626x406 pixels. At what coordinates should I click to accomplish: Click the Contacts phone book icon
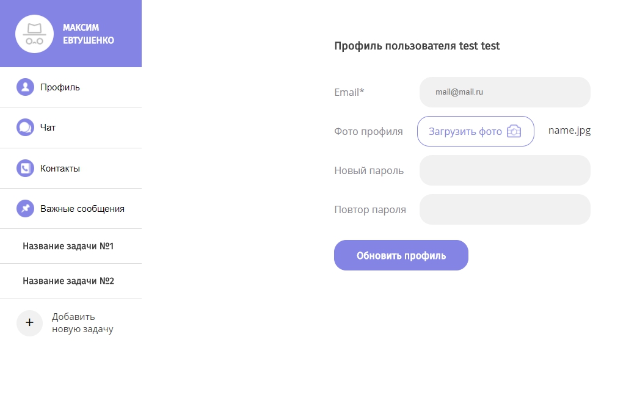(x=25, y=169)
